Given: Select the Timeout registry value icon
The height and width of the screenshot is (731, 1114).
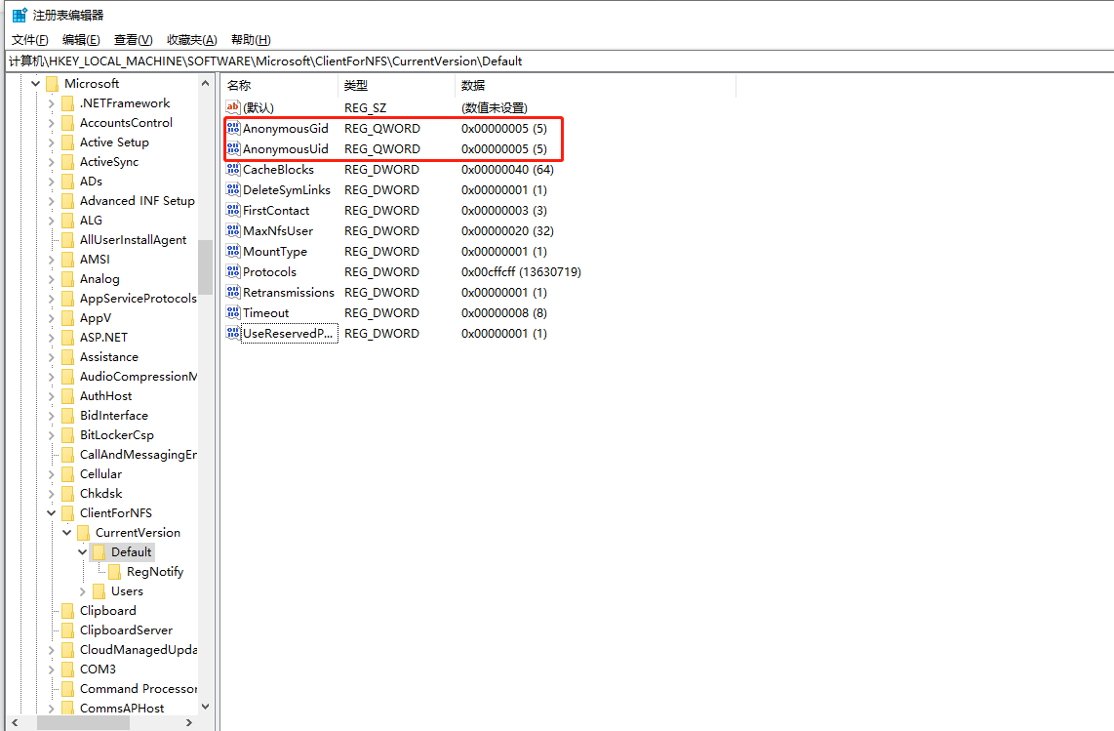Looking at the screenshot, I should pyautogui.click(x=233, y=313).
